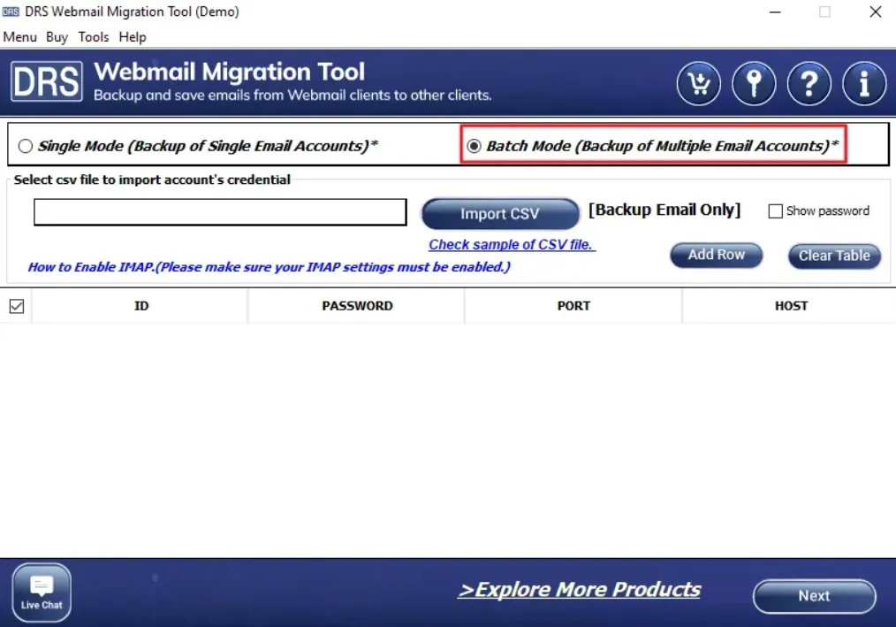The width and height of the screenshot is (896, 627).
Task: Click the question mark help icon
Action: pos(809,84)
